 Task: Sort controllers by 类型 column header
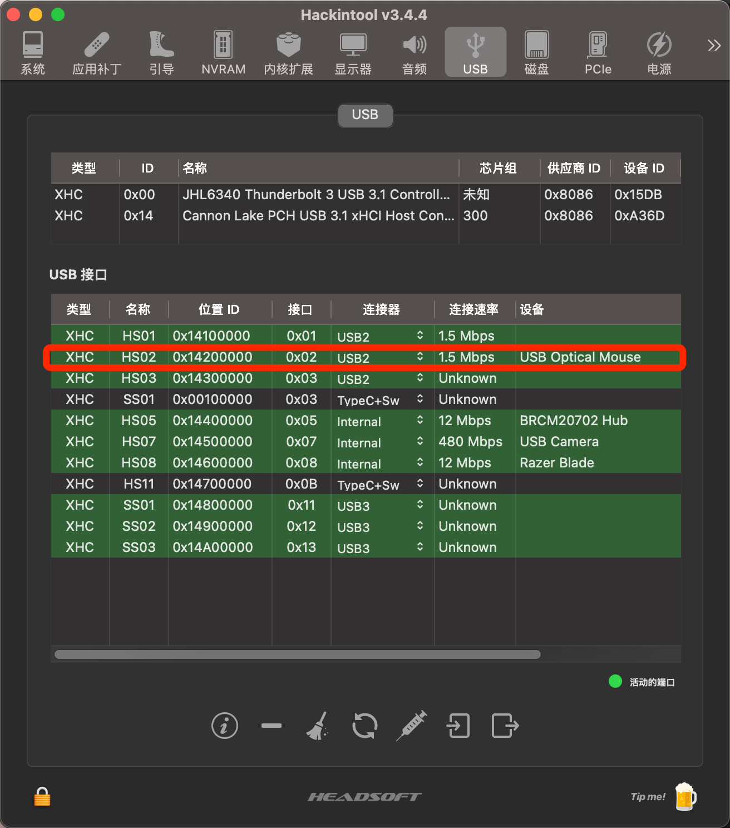pyautogui.click(x=85, y=168)
